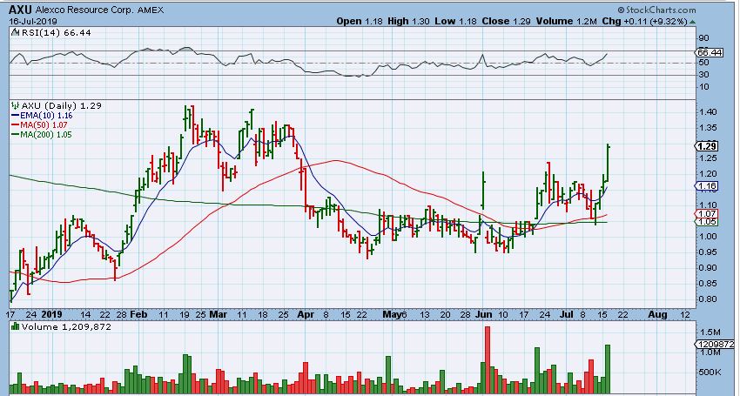Click the 1.16 EMA tag on price axis
This screenshot has width=740, height=396.
[707, 186]
